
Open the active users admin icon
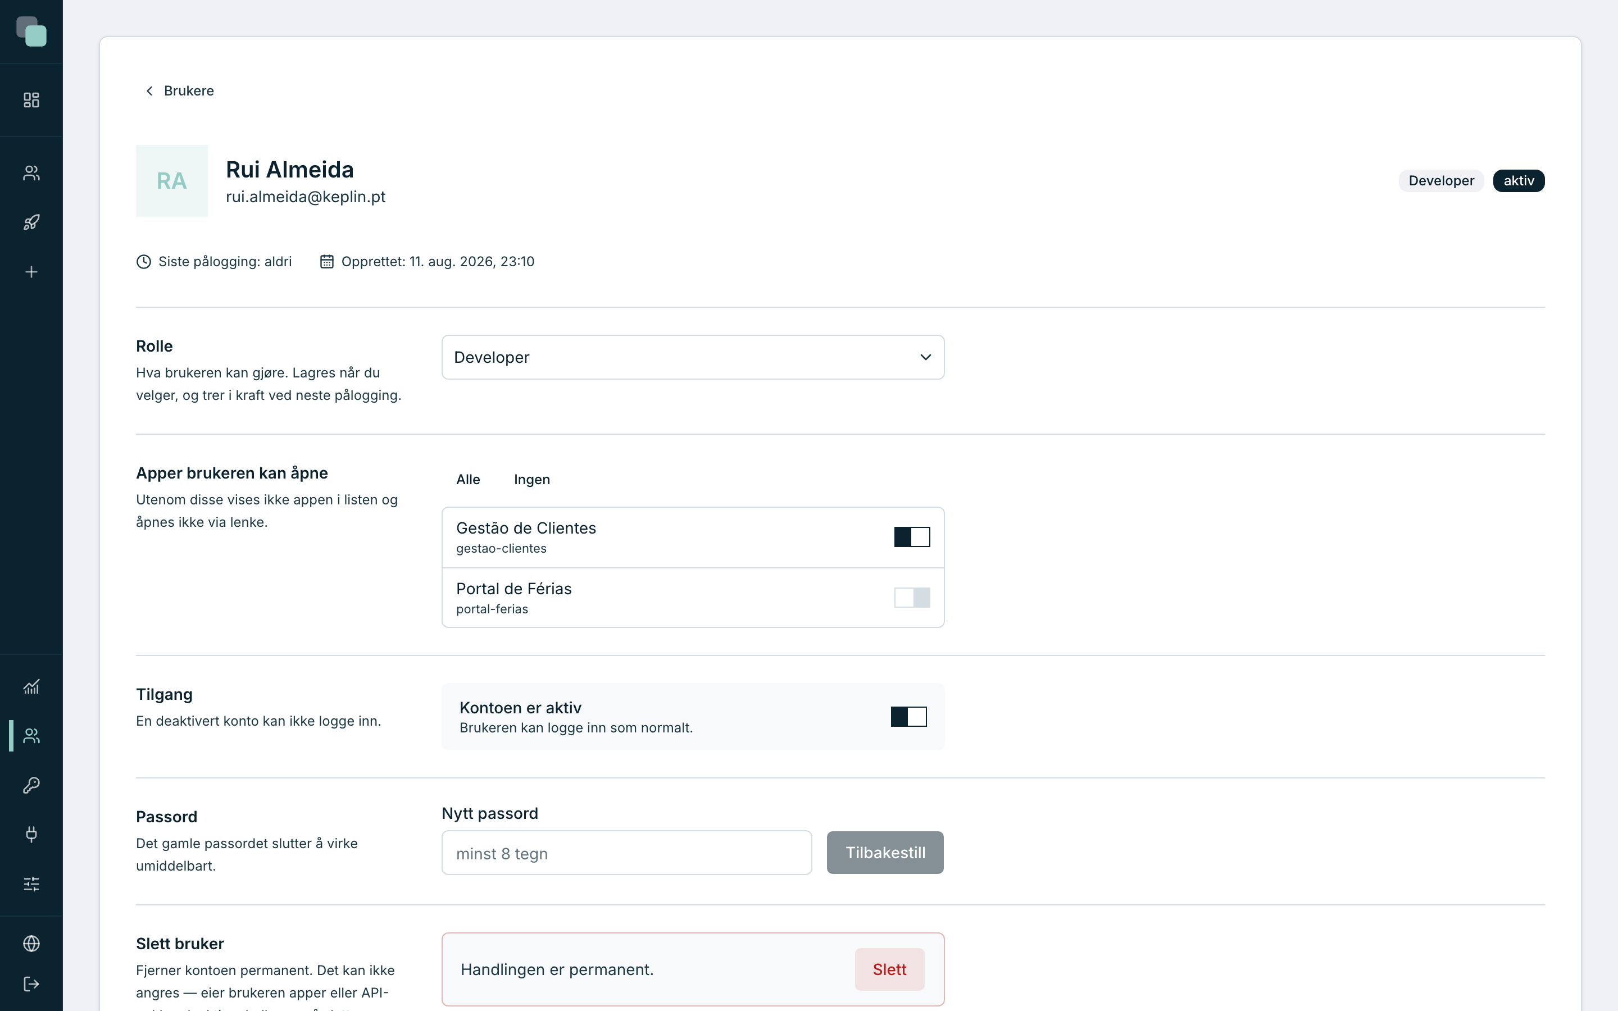[x=31, y=736]
